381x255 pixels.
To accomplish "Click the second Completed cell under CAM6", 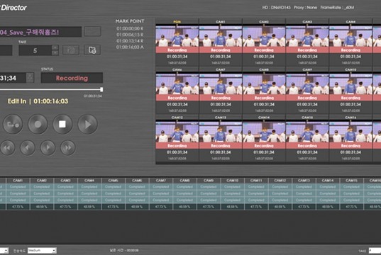I will (137, 193).
